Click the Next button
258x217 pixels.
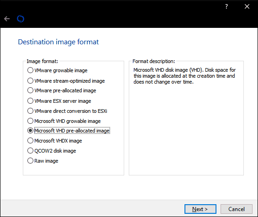(x=200, y=209)
